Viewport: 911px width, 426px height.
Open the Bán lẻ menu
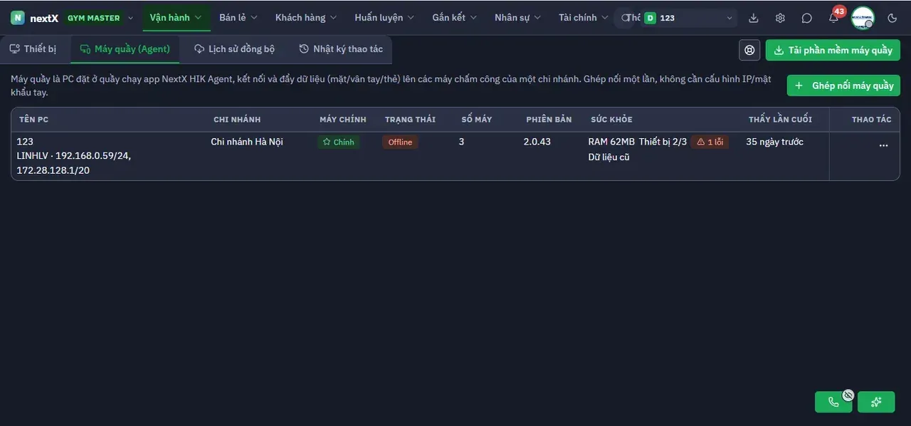(x=238, y=18)
